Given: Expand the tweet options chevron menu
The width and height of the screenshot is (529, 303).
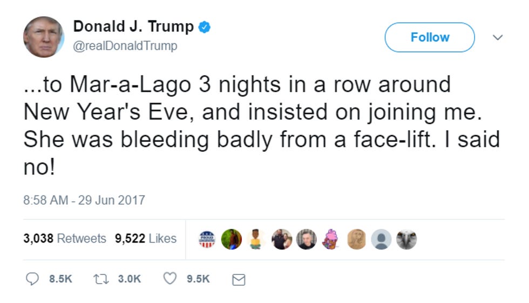Looking at the screenshot, I should [x=498, y=37].
